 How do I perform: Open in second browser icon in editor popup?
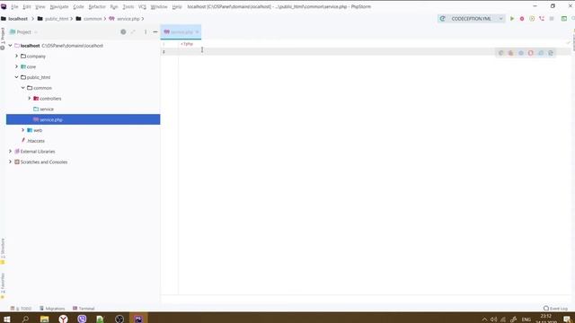511,53
